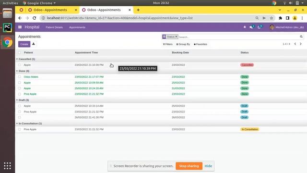Open Files from the Ubuntu dock
The height and width of the screenshot is (173, 307).
pyautogui.click(x=7, y=13)
